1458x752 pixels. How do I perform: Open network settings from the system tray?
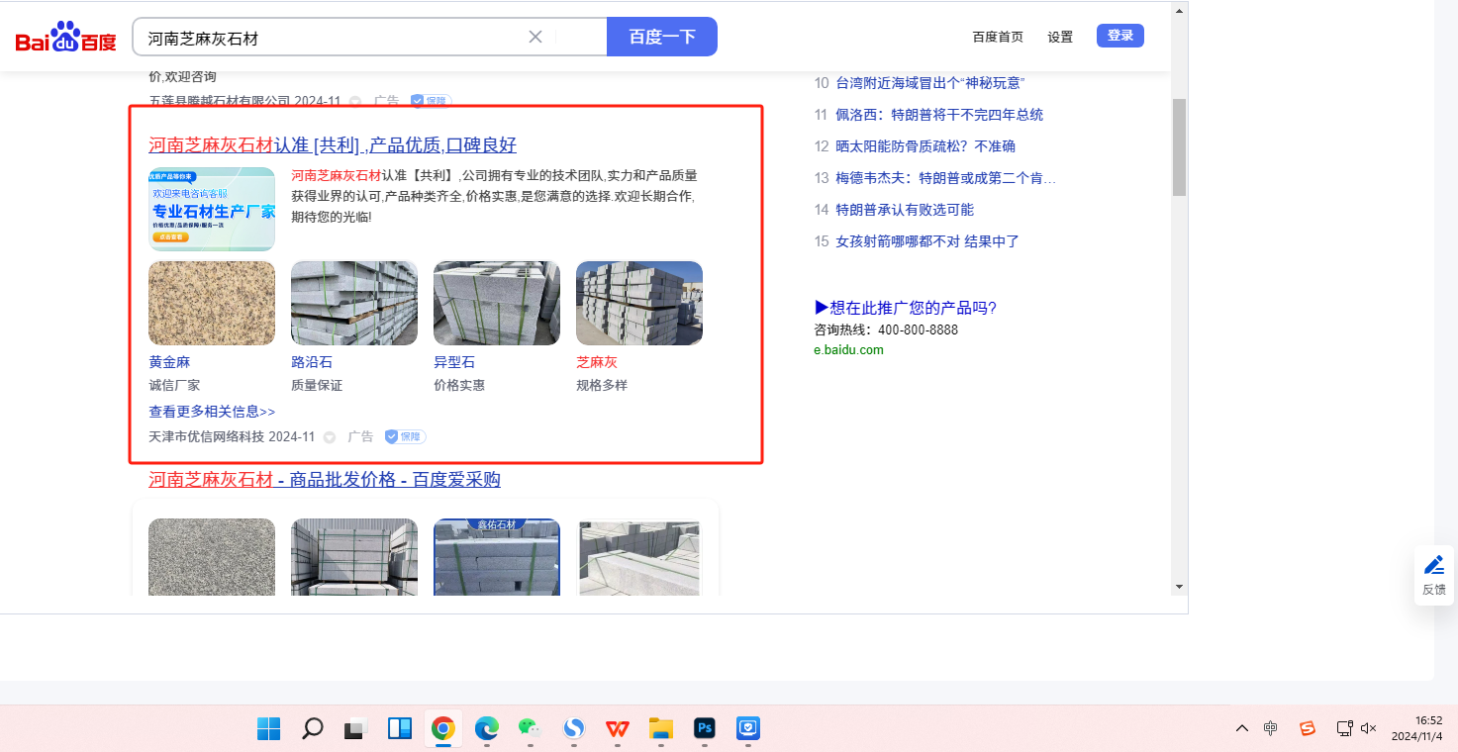click(x=1344, y=728)
